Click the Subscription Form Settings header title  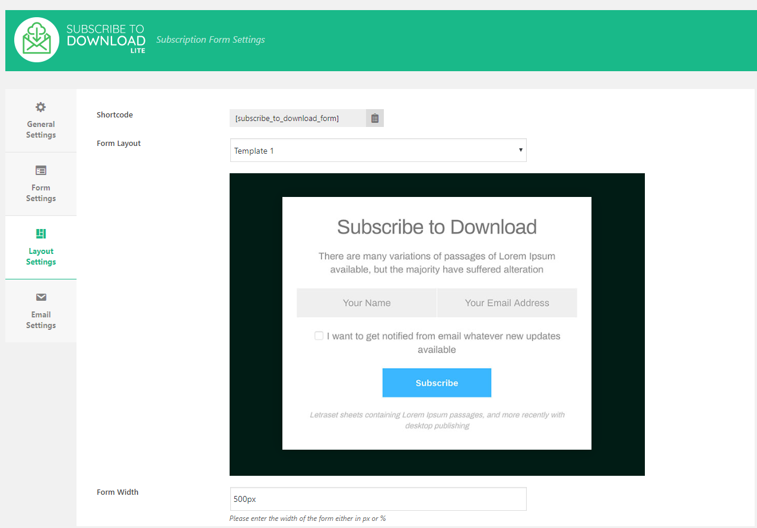211,40
